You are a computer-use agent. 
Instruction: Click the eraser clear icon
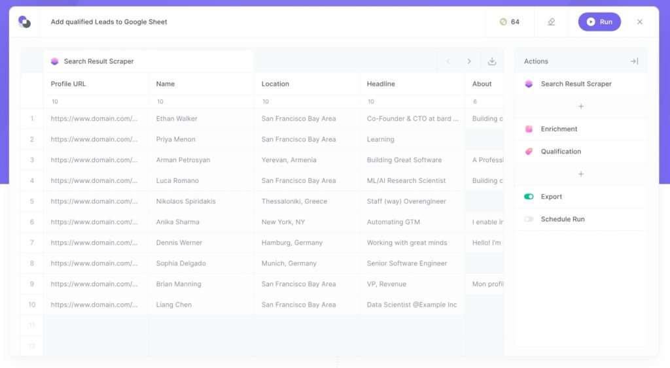pos(551,22)
